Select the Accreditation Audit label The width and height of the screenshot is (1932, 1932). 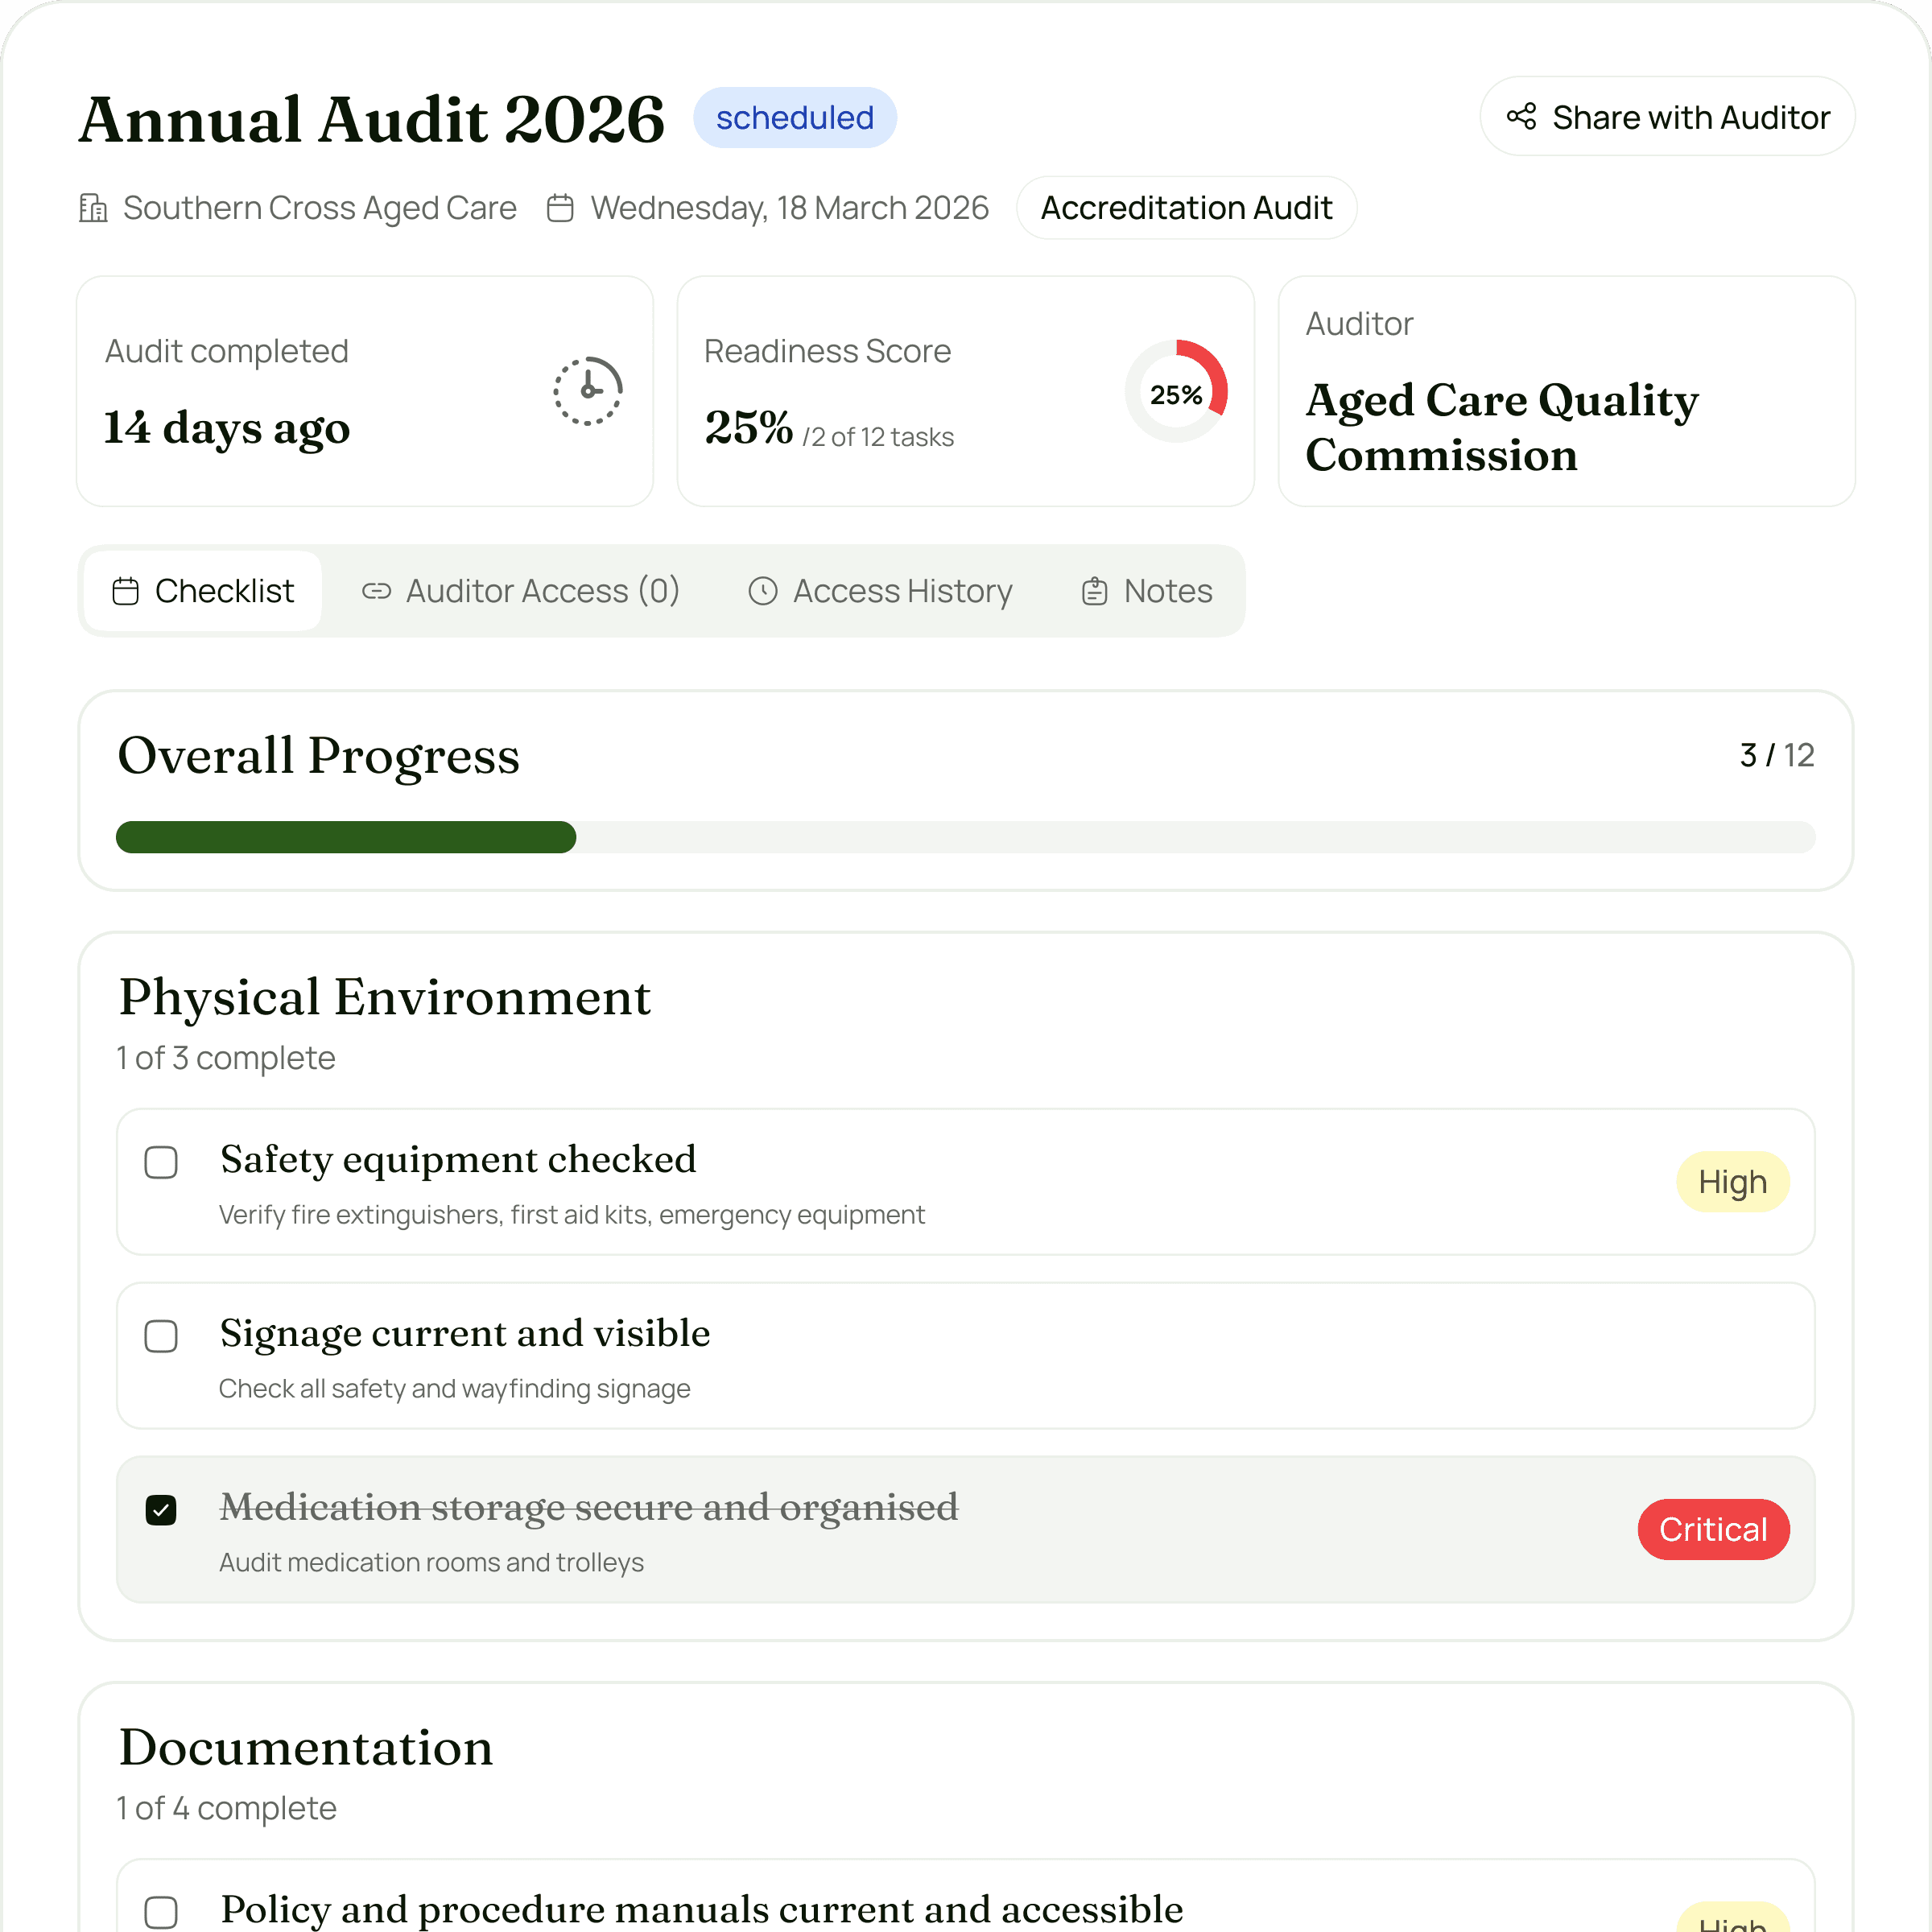pyautogui.click(x=1186, y=208)
